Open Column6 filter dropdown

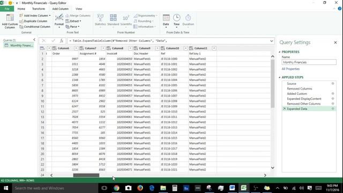click(76, 48)
